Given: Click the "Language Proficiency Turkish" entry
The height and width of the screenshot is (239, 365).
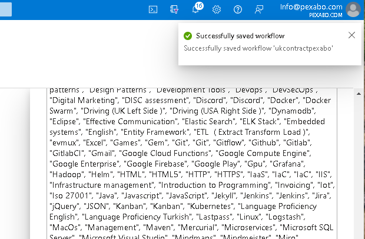Looking at the screenshot, I should tap(137, 217).
